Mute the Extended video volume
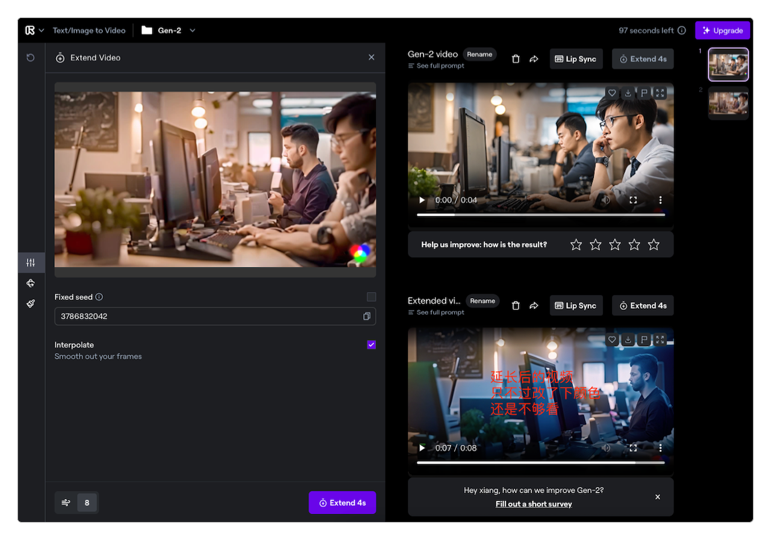Screen dimensions: 771x540 click(x=606, y=448)
